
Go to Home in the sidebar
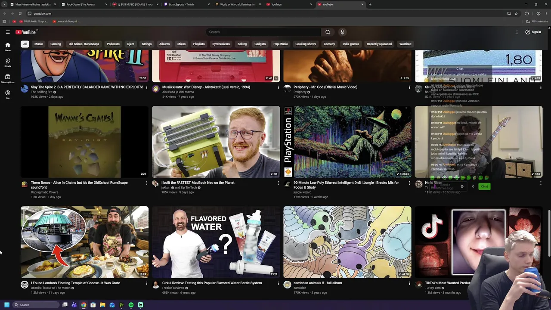point(8,46)
